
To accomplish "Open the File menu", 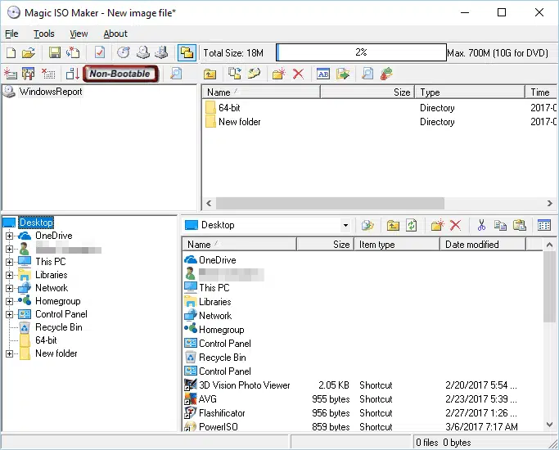I will click(11, 34).
